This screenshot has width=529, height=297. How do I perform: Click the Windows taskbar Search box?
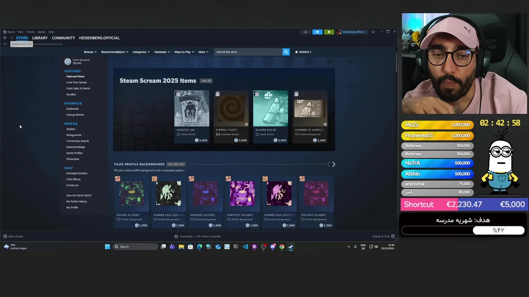pos(135,247)
